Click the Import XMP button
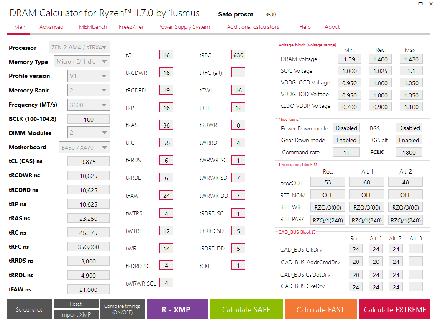This screenshot has height=322, width=435. pos(76,314)
